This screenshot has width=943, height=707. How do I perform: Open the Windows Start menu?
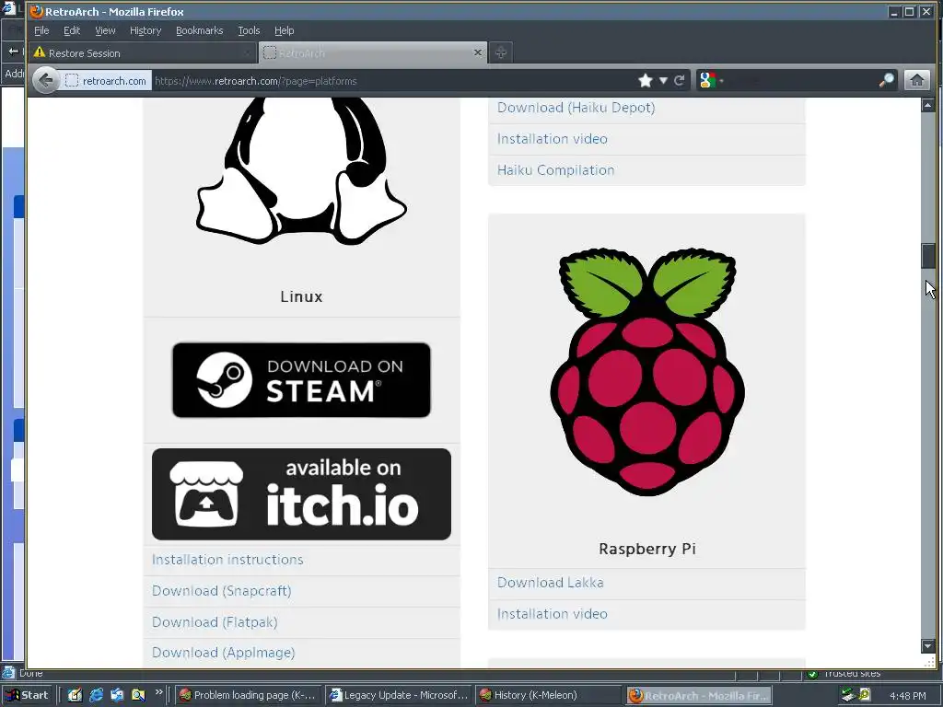click(x=27, y=695)
